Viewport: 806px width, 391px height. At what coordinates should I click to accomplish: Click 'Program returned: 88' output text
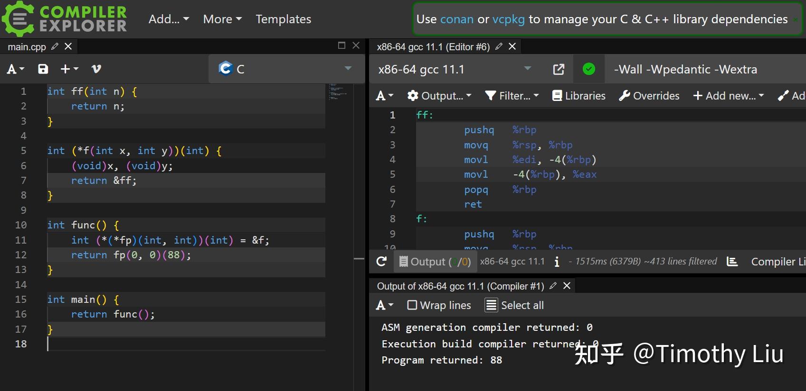(x=442, y=360)
